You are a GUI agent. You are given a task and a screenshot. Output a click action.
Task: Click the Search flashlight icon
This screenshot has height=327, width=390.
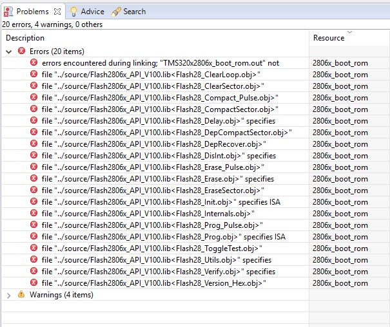click(115, 12)
